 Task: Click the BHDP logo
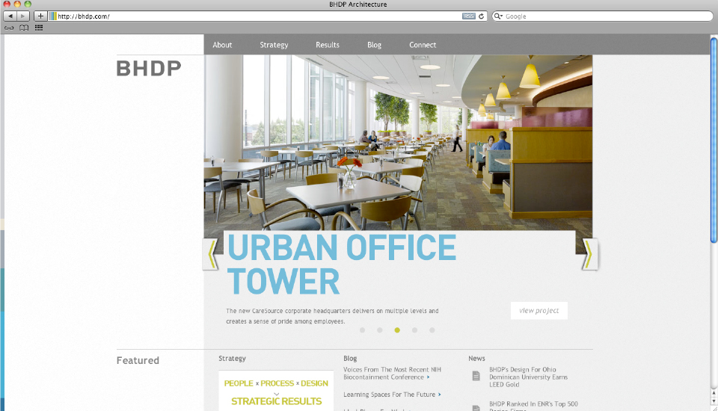[149, 69]
